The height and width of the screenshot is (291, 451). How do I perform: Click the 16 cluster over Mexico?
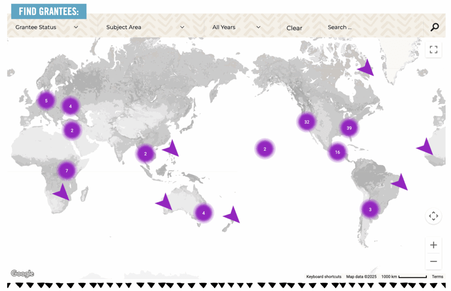[x=337, y=152]
